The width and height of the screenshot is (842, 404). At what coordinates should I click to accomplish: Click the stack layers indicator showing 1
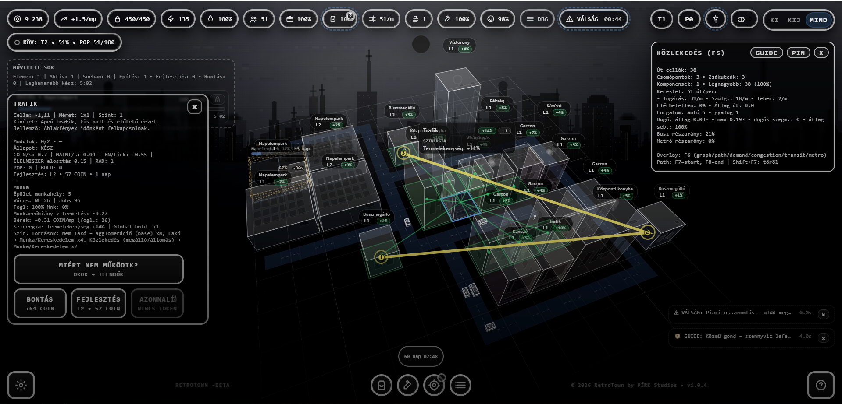point(418,19)
